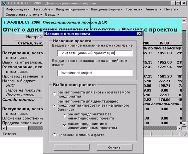Click the Налог на прибыль row label
The height and width of the screenshot is (154, 188).
coord(23,90)
